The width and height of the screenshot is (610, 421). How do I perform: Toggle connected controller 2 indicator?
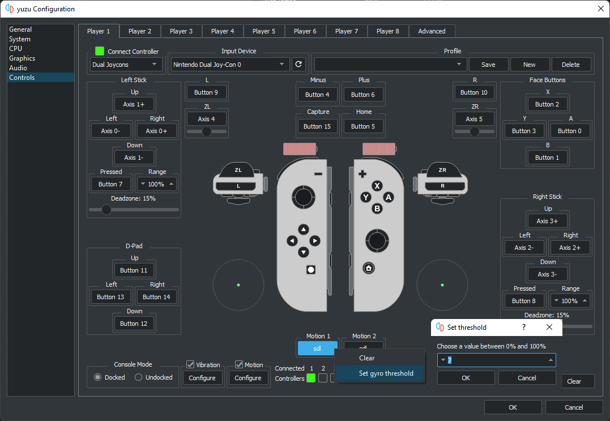point(323,378)
